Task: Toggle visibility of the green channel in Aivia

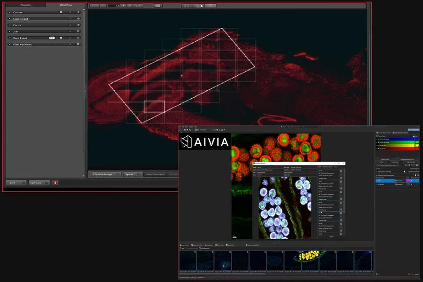Action: pos(378,142)
